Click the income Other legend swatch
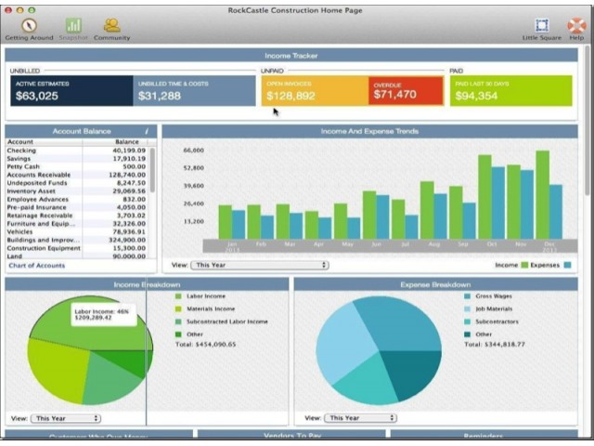594x446 pixels. point(178,334)
